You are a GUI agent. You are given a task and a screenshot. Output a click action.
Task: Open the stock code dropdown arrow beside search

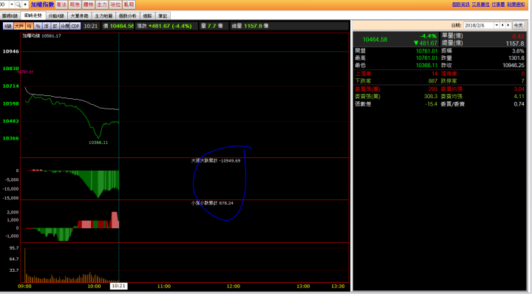(12, 4)
